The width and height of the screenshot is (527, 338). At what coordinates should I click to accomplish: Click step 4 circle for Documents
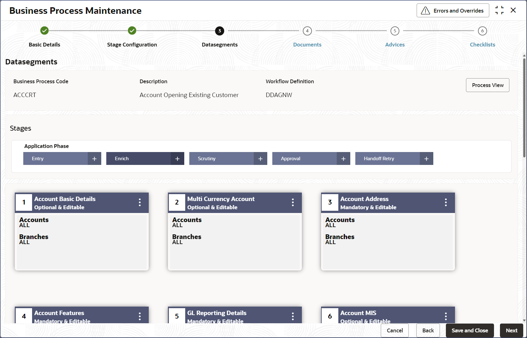click(x=307, y=31)
